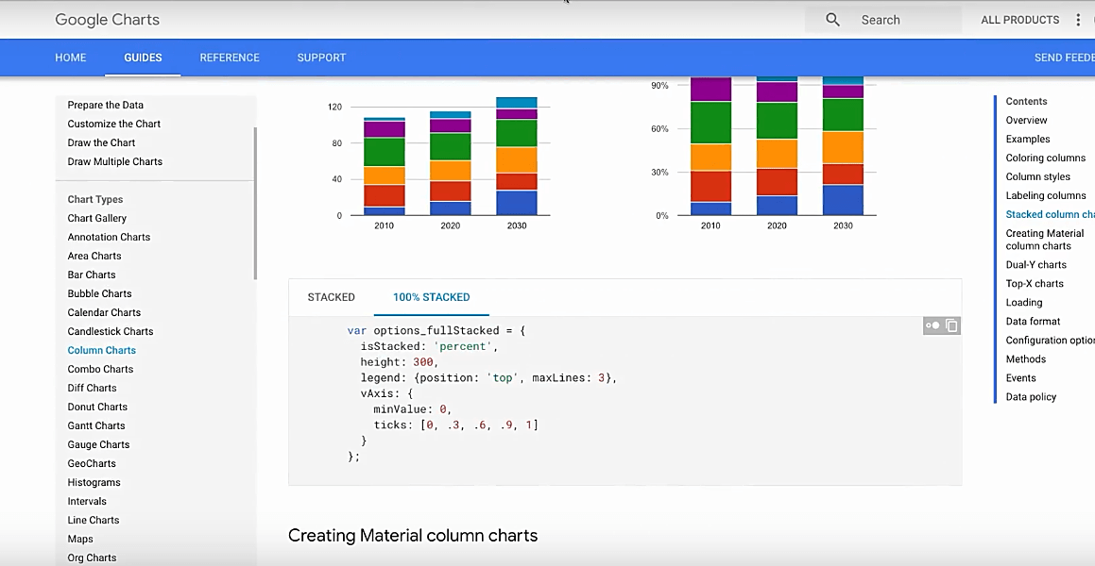Open the three-dot overflow menu
Screen dimensions: 1095x566
tap(1078, 20)
